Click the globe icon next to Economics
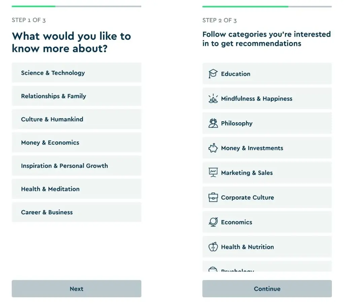The image size is (345, 306). click(213, 222)
